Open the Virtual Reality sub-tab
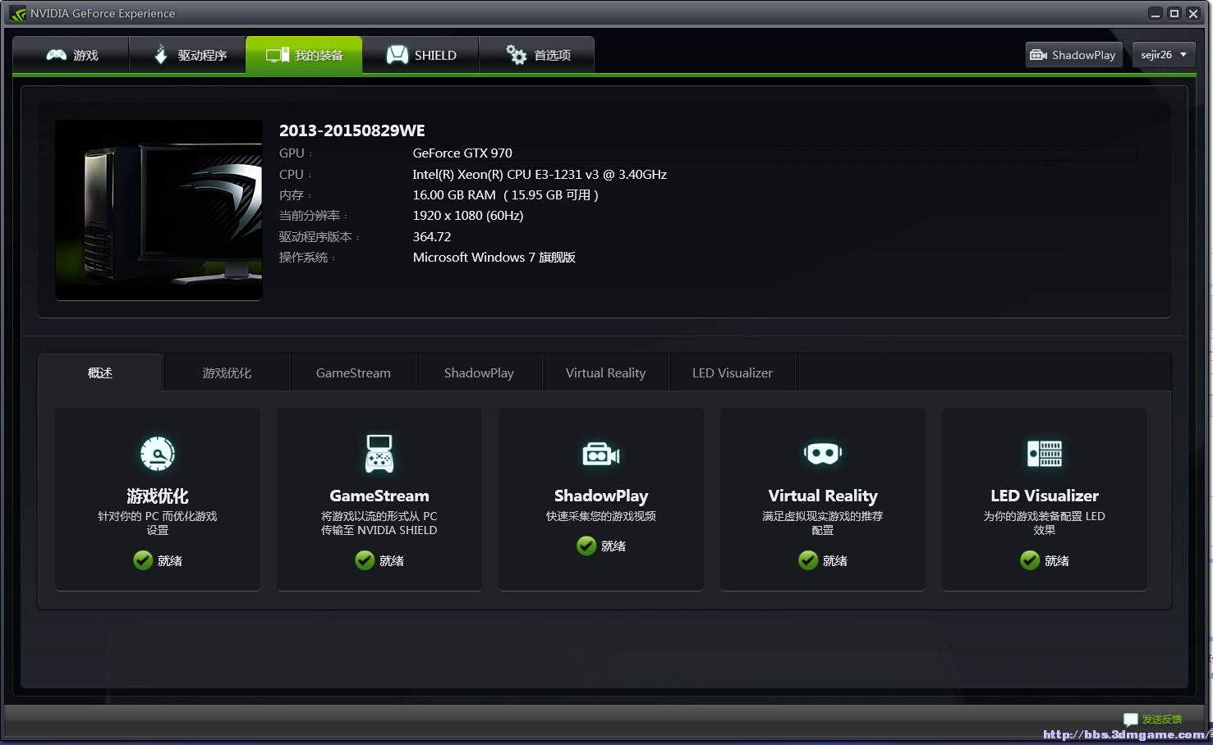Screen dimensions: 1213x745 click(x=606, y=372)
